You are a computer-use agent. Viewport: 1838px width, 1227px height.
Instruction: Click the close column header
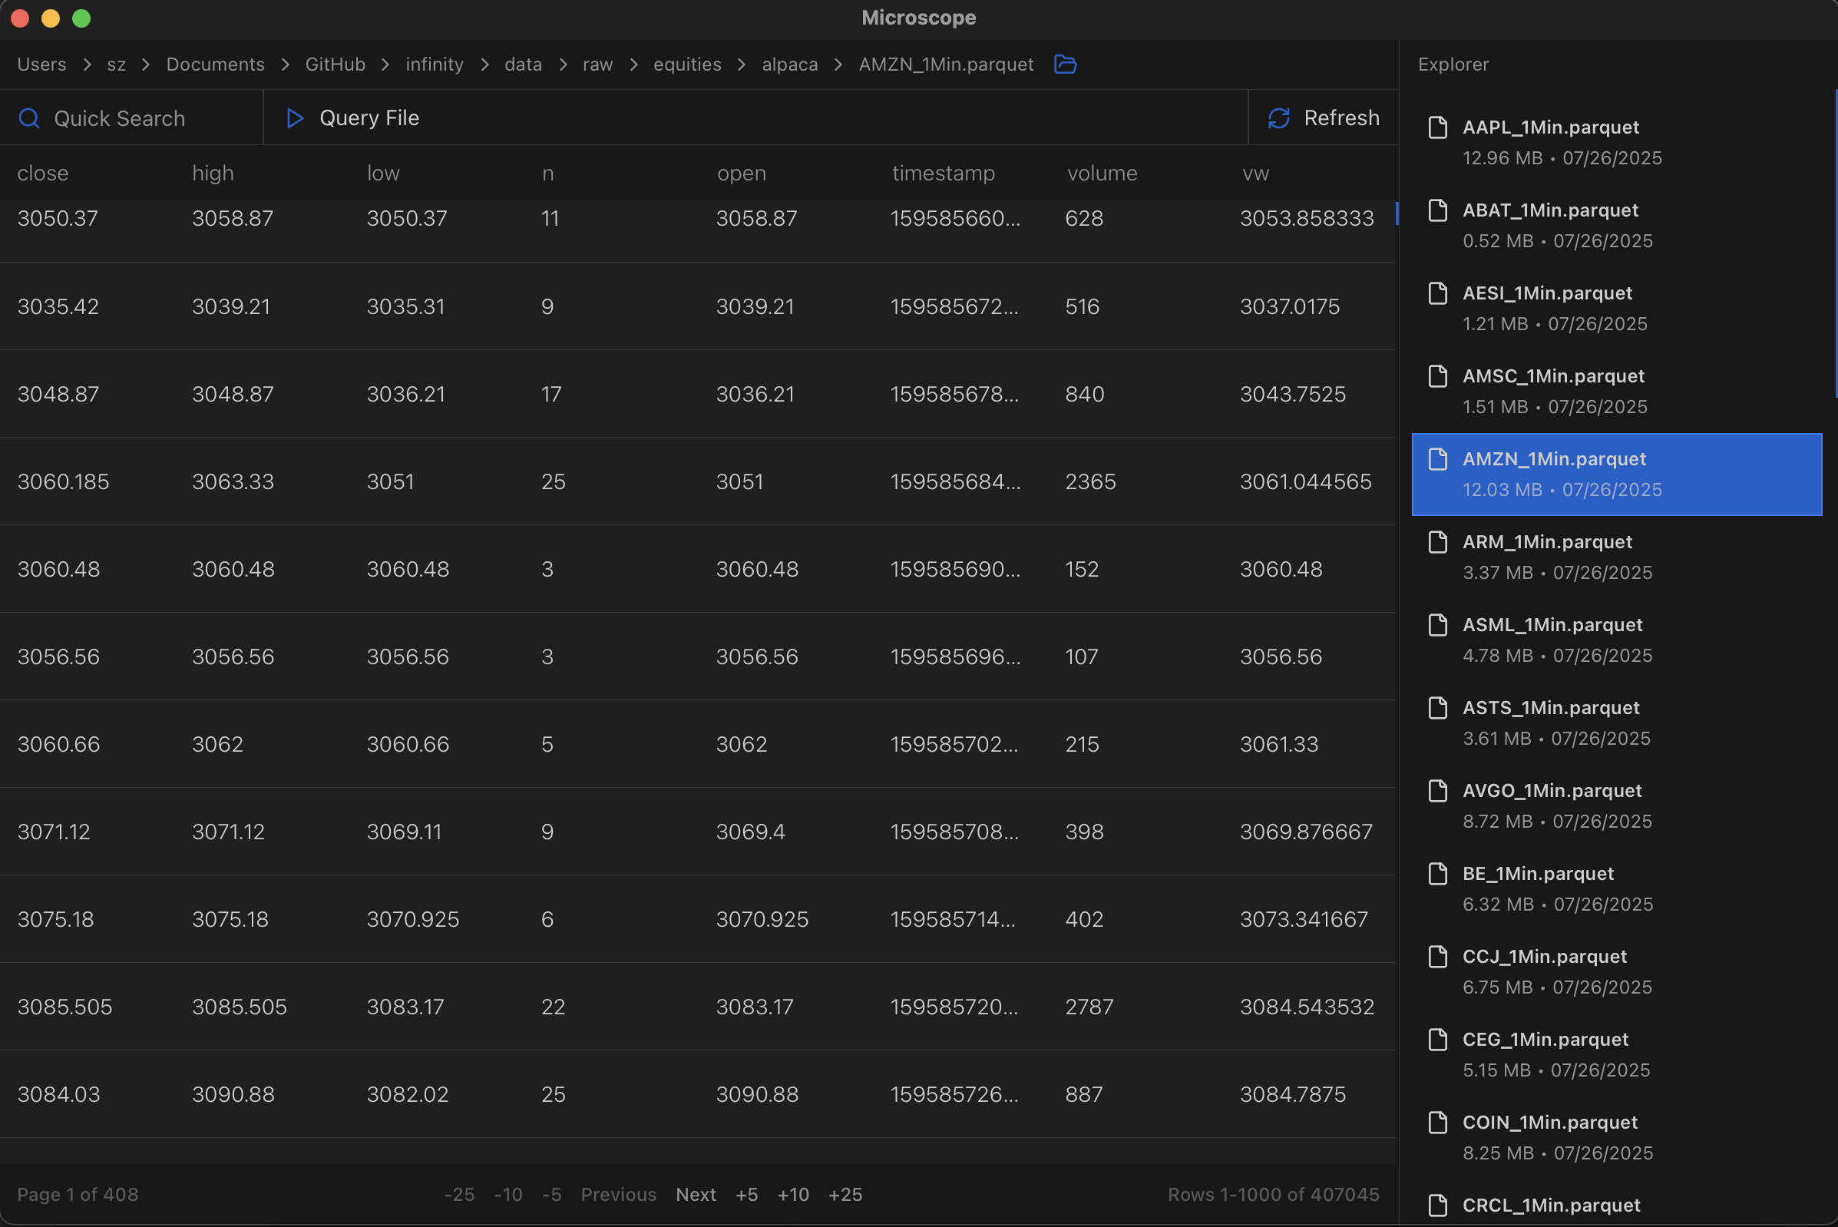pos(43,173)
